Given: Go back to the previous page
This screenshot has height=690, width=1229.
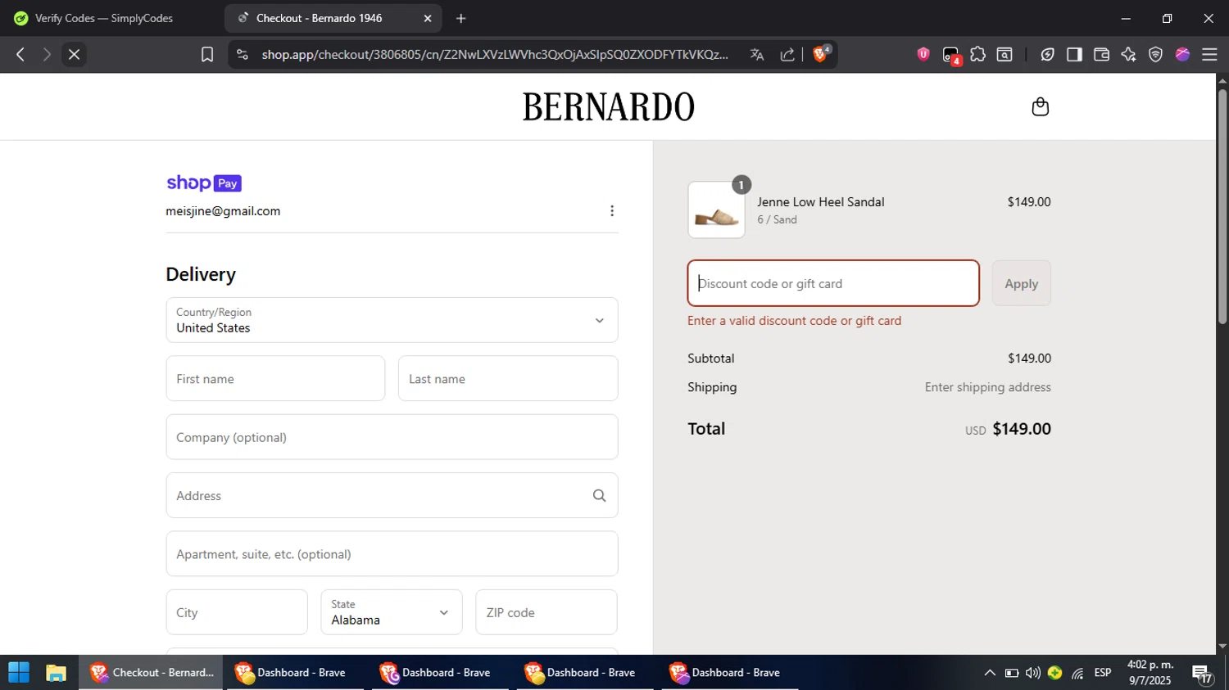Looking at the screenshot, I should 20,54.
